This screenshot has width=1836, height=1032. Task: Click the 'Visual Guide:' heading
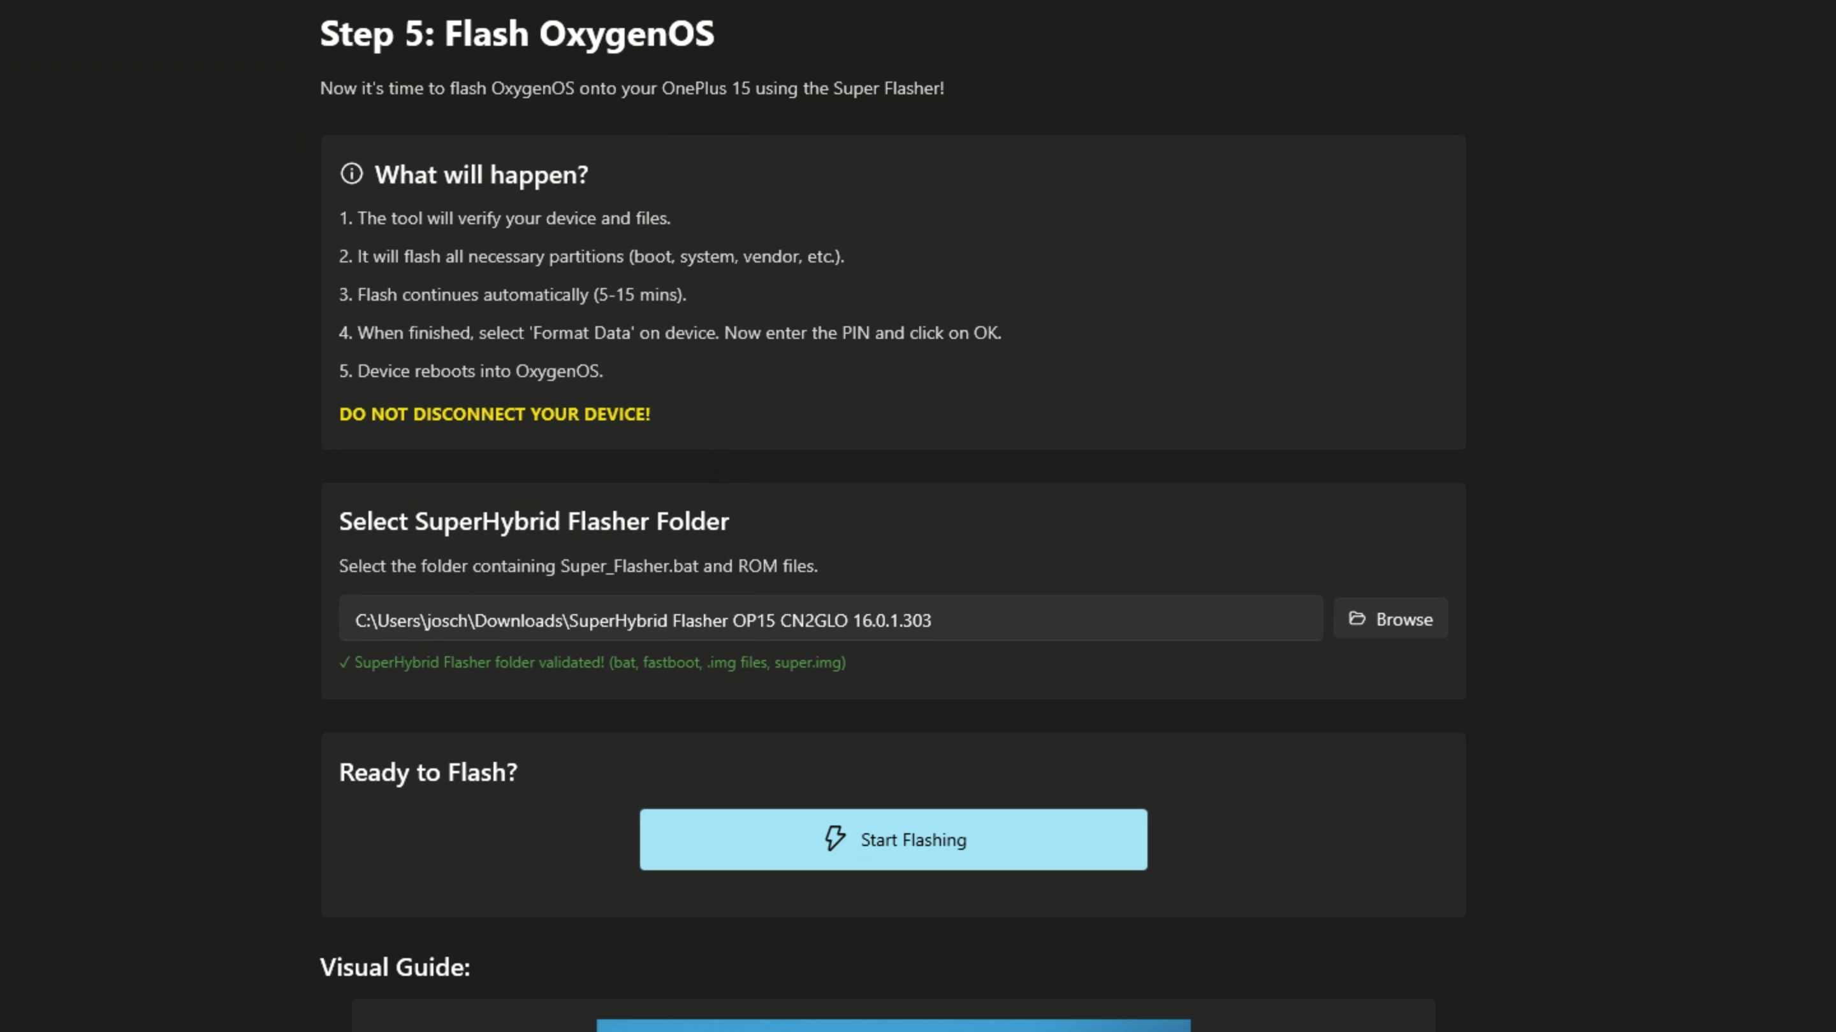[x=395, y=967]
